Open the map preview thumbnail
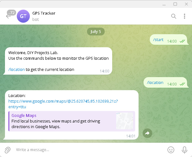Image resolution: width=192 pixels, height=157 pixels. (x=125, y=121)
